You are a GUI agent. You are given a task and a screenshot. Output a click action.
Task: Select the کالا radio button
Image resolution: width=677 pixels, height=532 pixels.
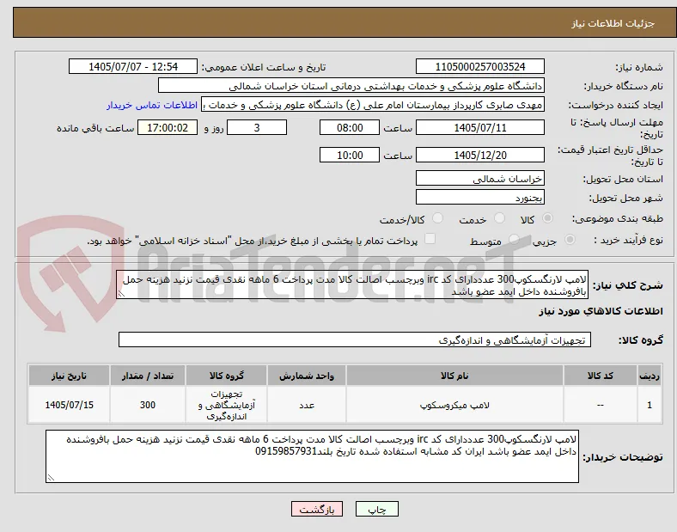547,218
